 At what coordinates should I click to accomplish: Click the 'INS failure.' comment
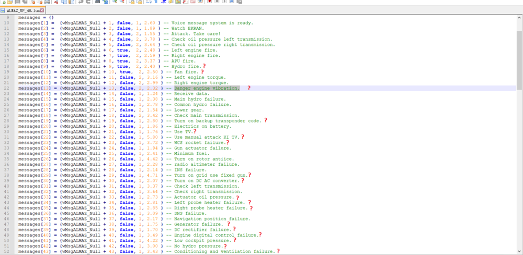(190, 170)
